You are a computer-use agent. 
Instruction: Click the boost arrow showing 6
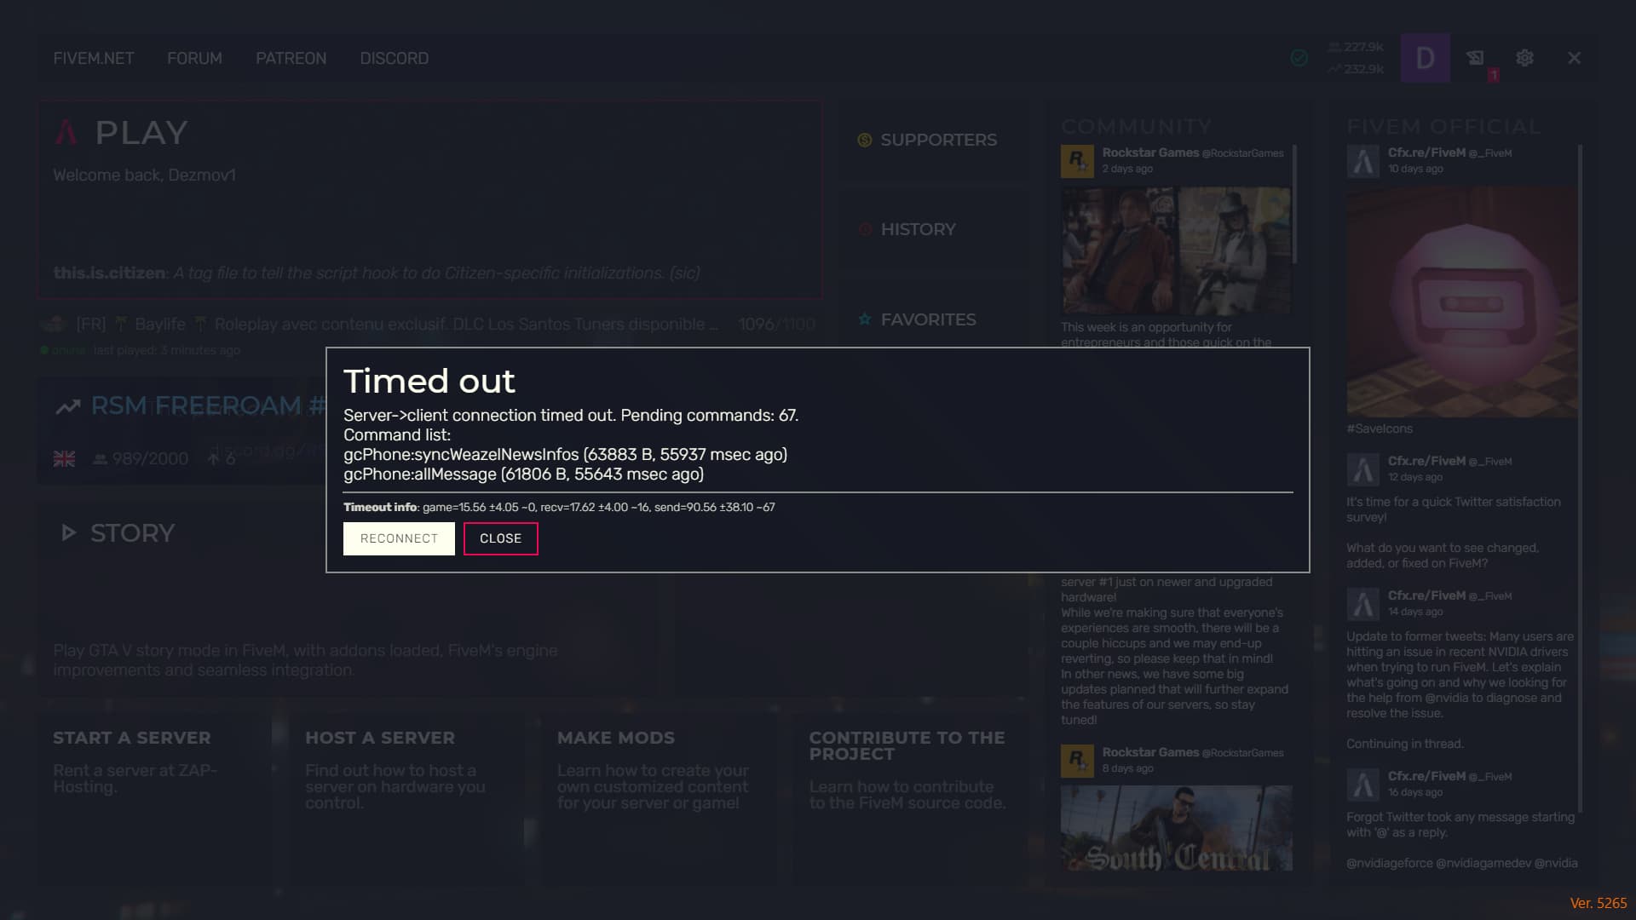(213, 457)
